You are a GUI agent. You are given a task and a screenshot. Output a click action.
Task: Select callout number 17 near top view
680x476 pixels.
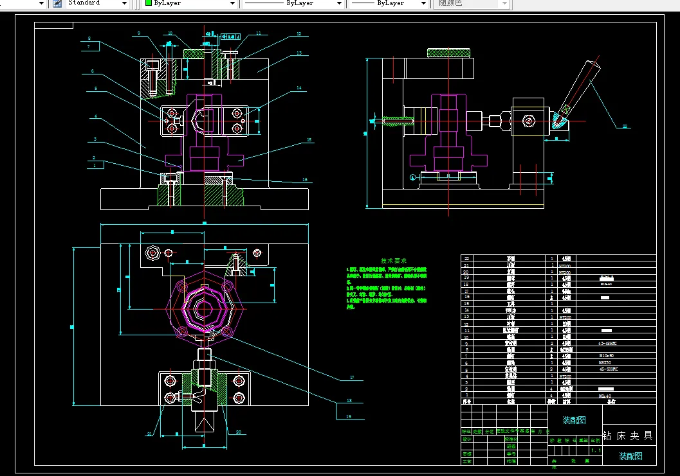[x=352, y=377]
